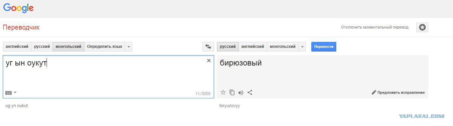Screen dimensions: 453x126
Task: Swap source and target languages
Action: (x=208, y=47)
